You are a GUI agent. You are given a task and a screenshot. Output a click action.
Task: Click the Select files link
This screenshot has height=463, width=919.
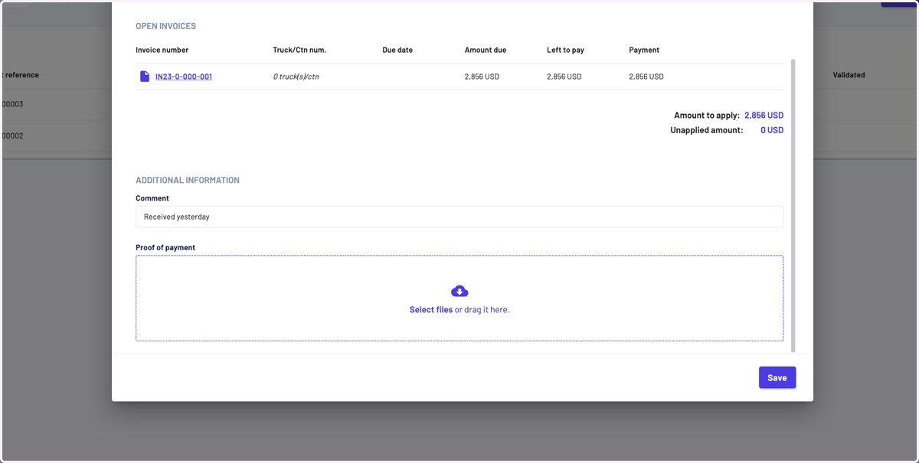tap(431, 310)
